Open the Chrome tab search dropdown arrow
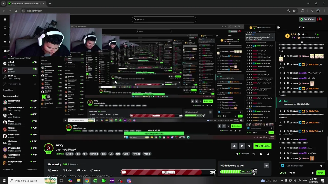Screen dimensions: 328x184 tap(3, 4)
